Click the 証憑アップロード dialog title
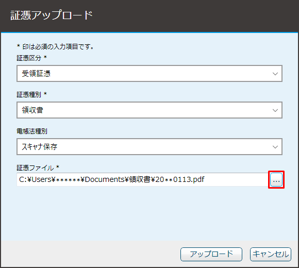 point(52,15)
